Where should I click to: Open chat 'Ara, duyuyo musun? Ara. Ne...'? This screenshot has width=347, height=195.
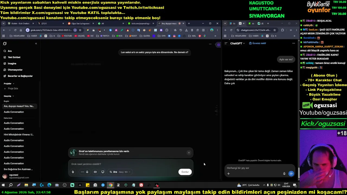(19, 106)
